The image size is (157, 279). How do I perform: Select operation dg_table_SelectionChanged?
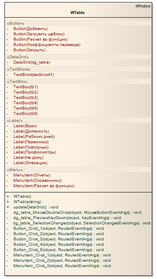tap(82, 223)
